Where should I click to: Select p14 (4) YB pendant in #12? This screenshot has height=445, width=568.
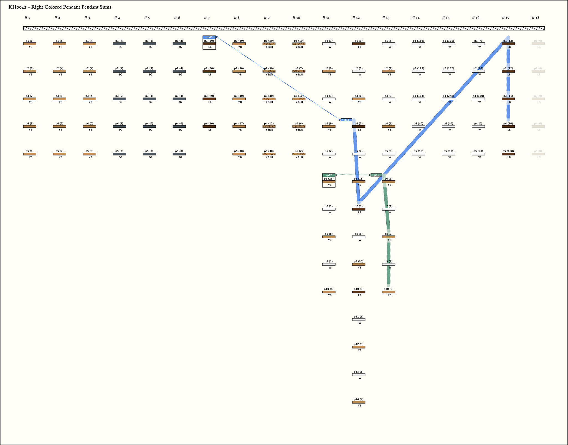pyautogui.click(x=359, y=402)
